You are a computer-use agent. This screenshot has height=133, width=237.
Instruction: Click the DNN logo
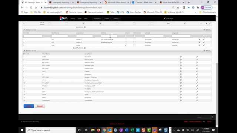[63, 18]
